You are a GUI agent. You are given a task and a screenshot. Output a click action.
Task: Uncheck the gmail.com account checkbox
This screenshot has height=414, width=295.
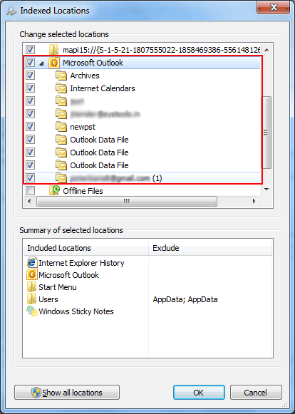(30, 177)
